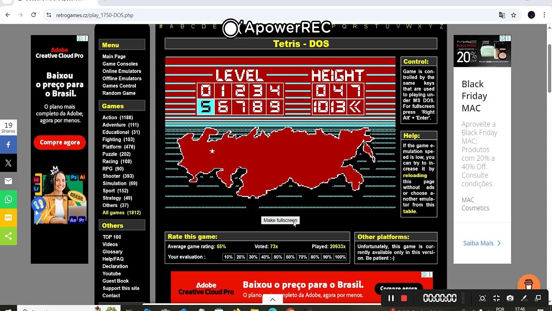Select level 9 in Tetris level grid
Viewport: 552px width, 311px height.
(x=275, y=107)
